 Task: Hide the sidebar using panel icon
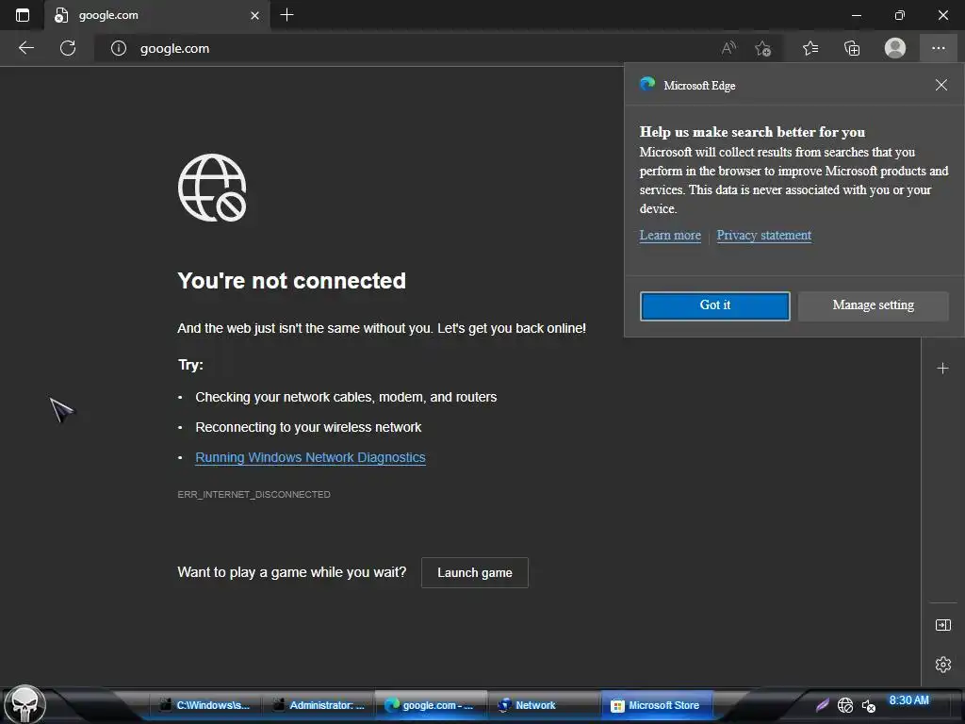pos(942,625)
